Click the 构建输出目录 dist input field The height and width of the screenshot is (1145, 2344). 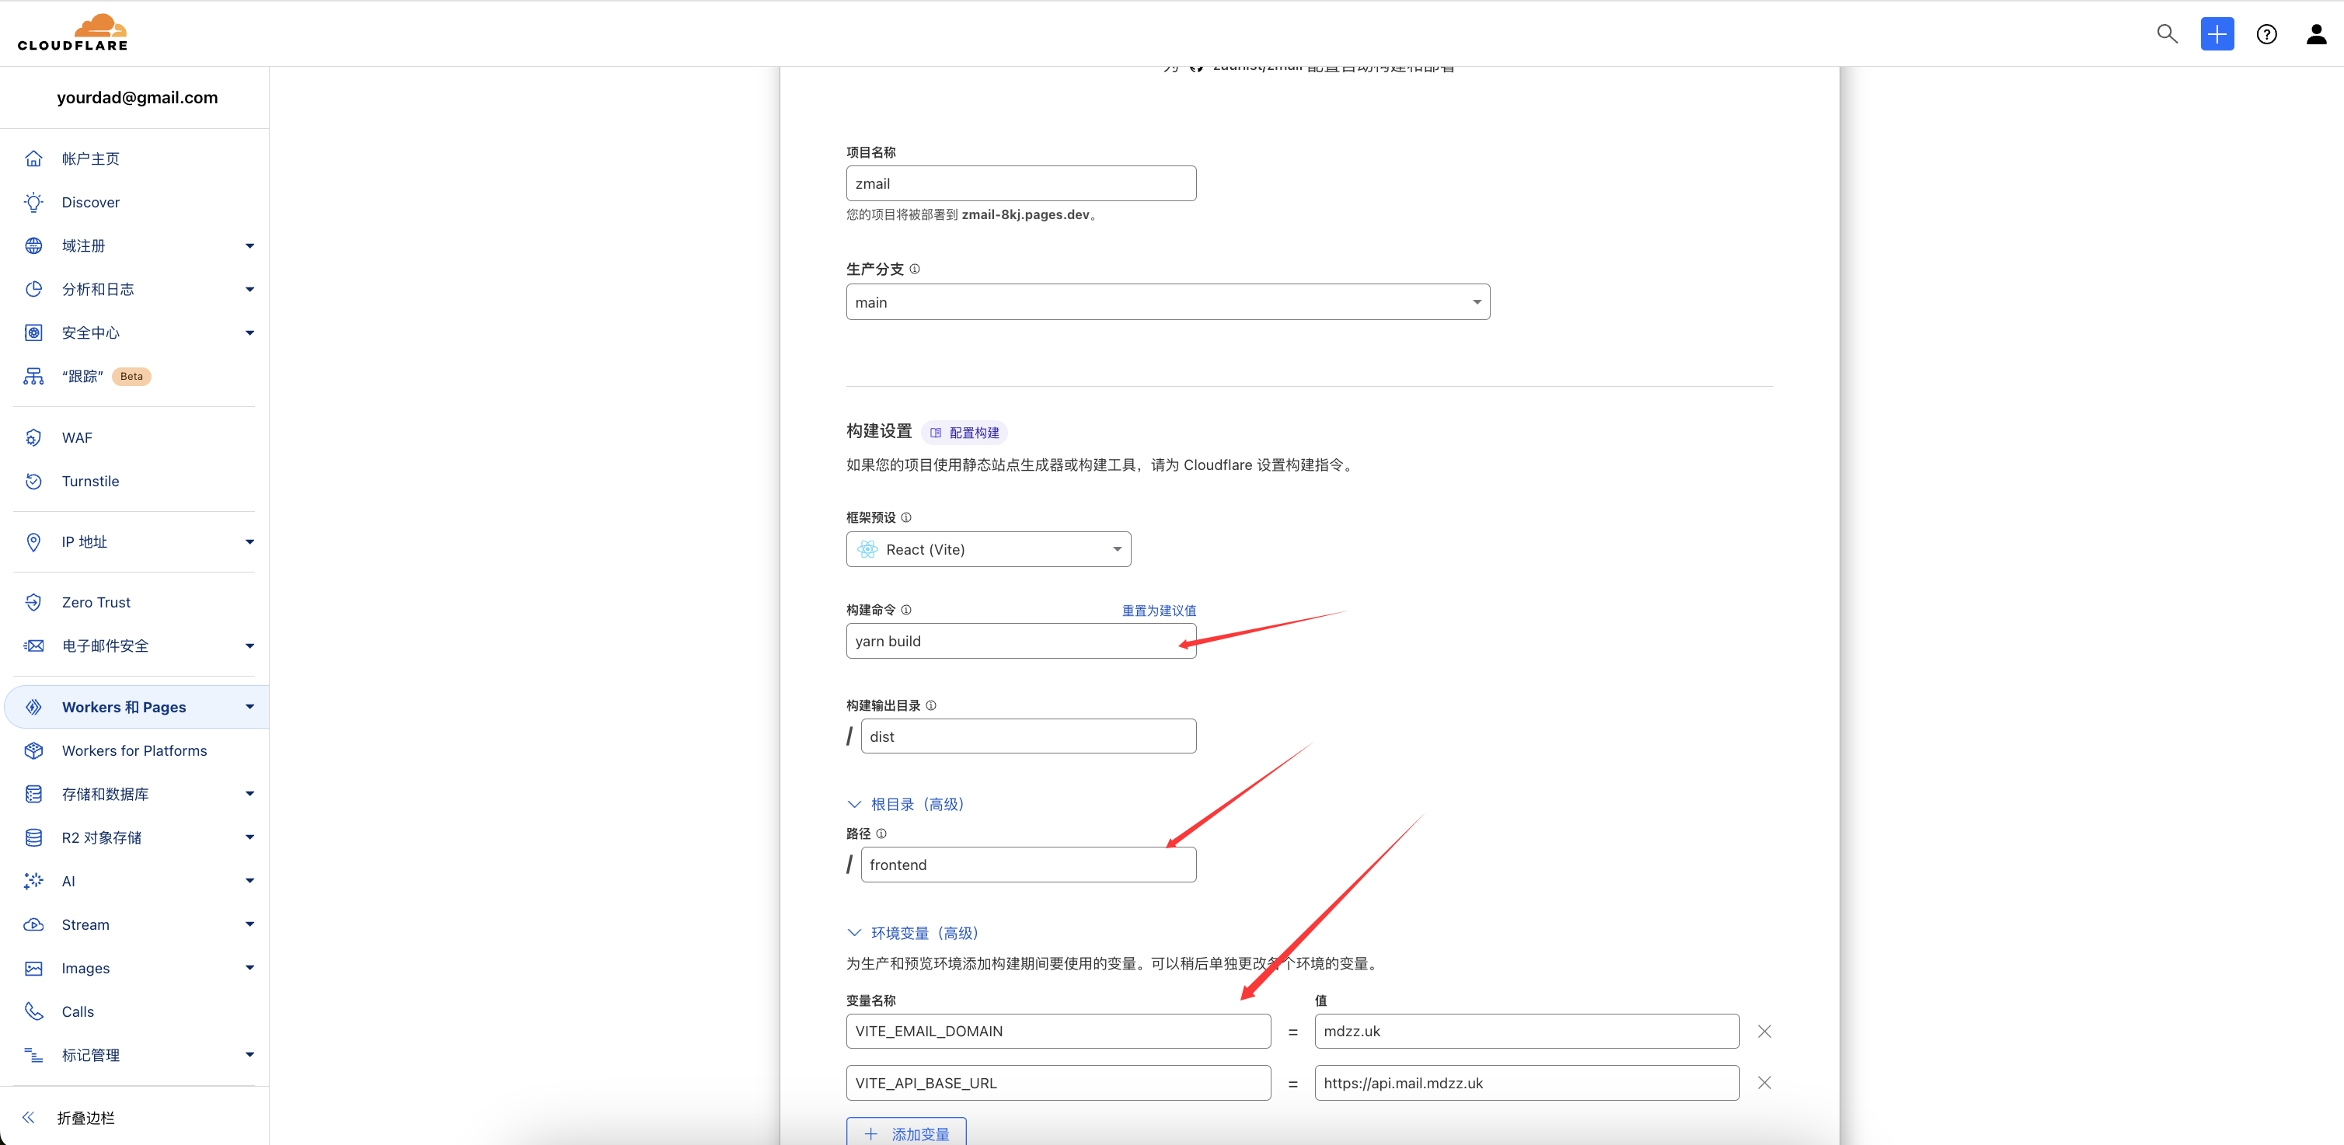tap(1028, 736)
